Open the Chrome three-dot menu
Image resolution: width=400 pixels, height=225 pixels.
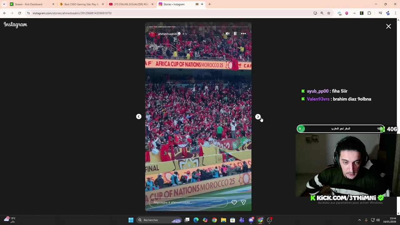click(x=395, y=13)
